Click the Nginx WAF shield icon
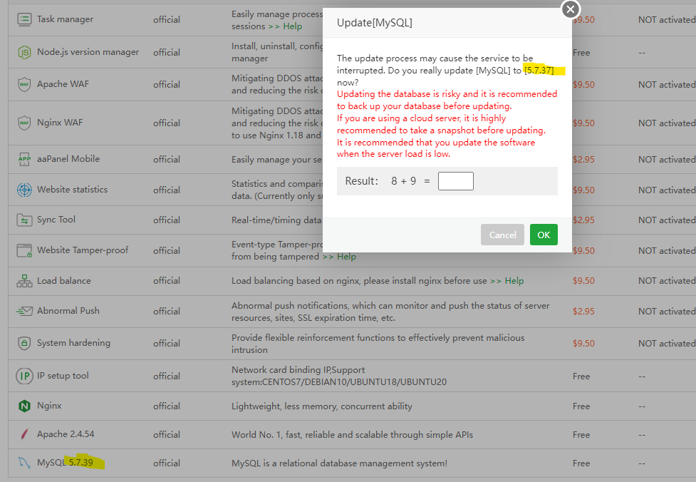 point(23,121)
